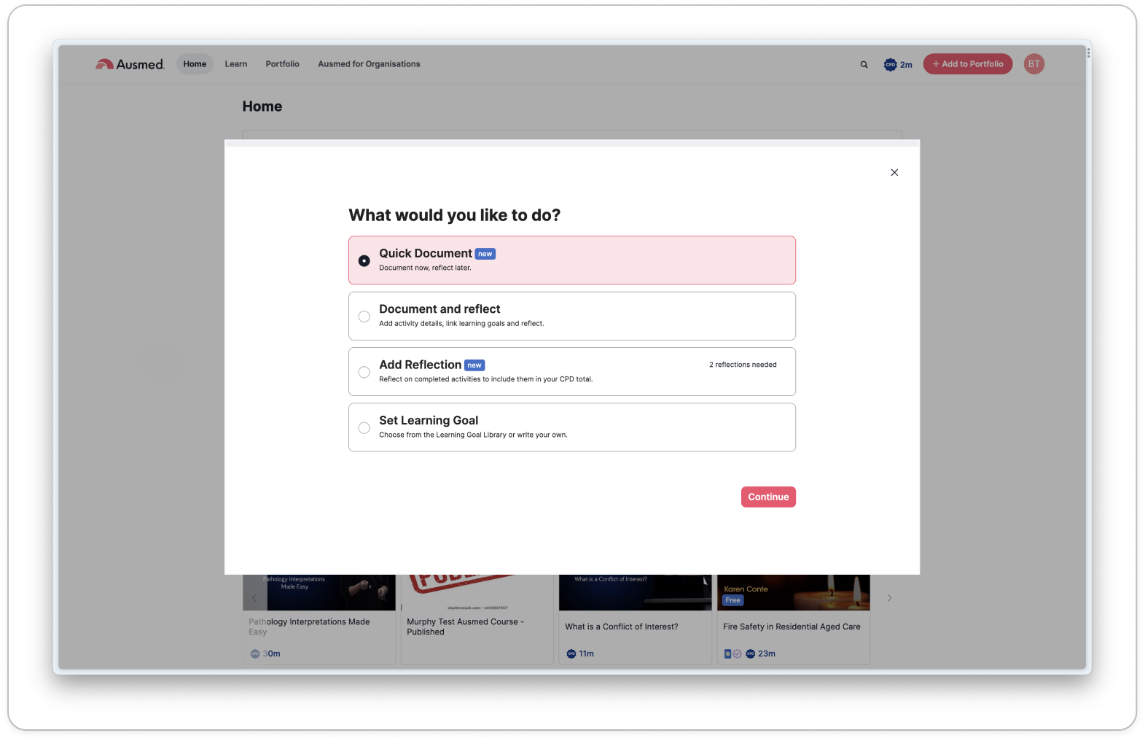The height and width of the screenshot is (741, 1145).
Task: Show previous courses with left chevron
Action: pos(254,598)
